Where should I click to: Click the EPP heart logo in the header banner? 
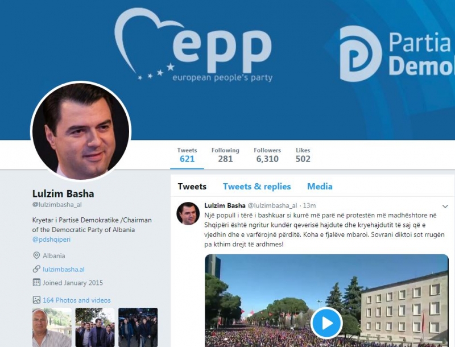(x=193, y=45)
